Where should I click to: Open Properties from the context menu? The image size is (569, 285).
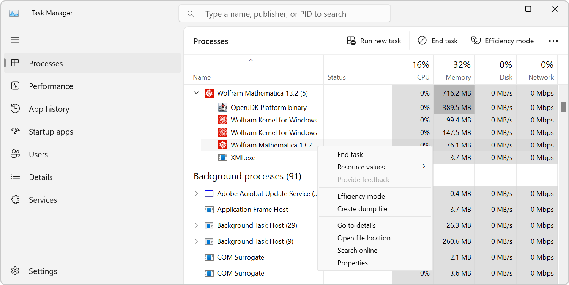click(375, 263)
